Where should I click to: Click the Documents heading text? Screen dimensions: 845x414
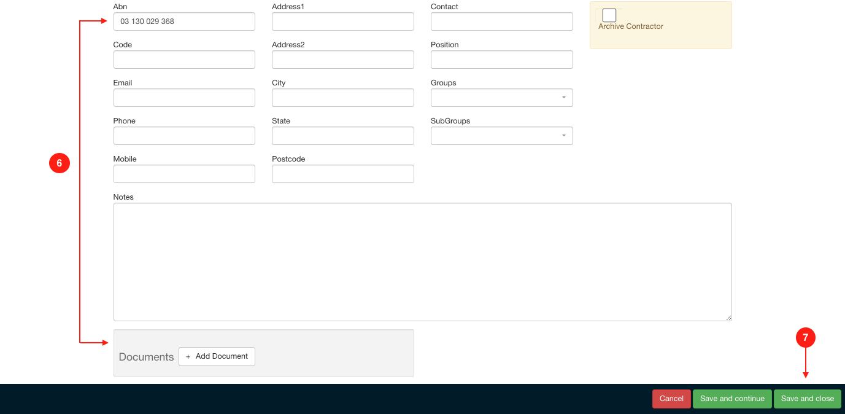[146, 357]
